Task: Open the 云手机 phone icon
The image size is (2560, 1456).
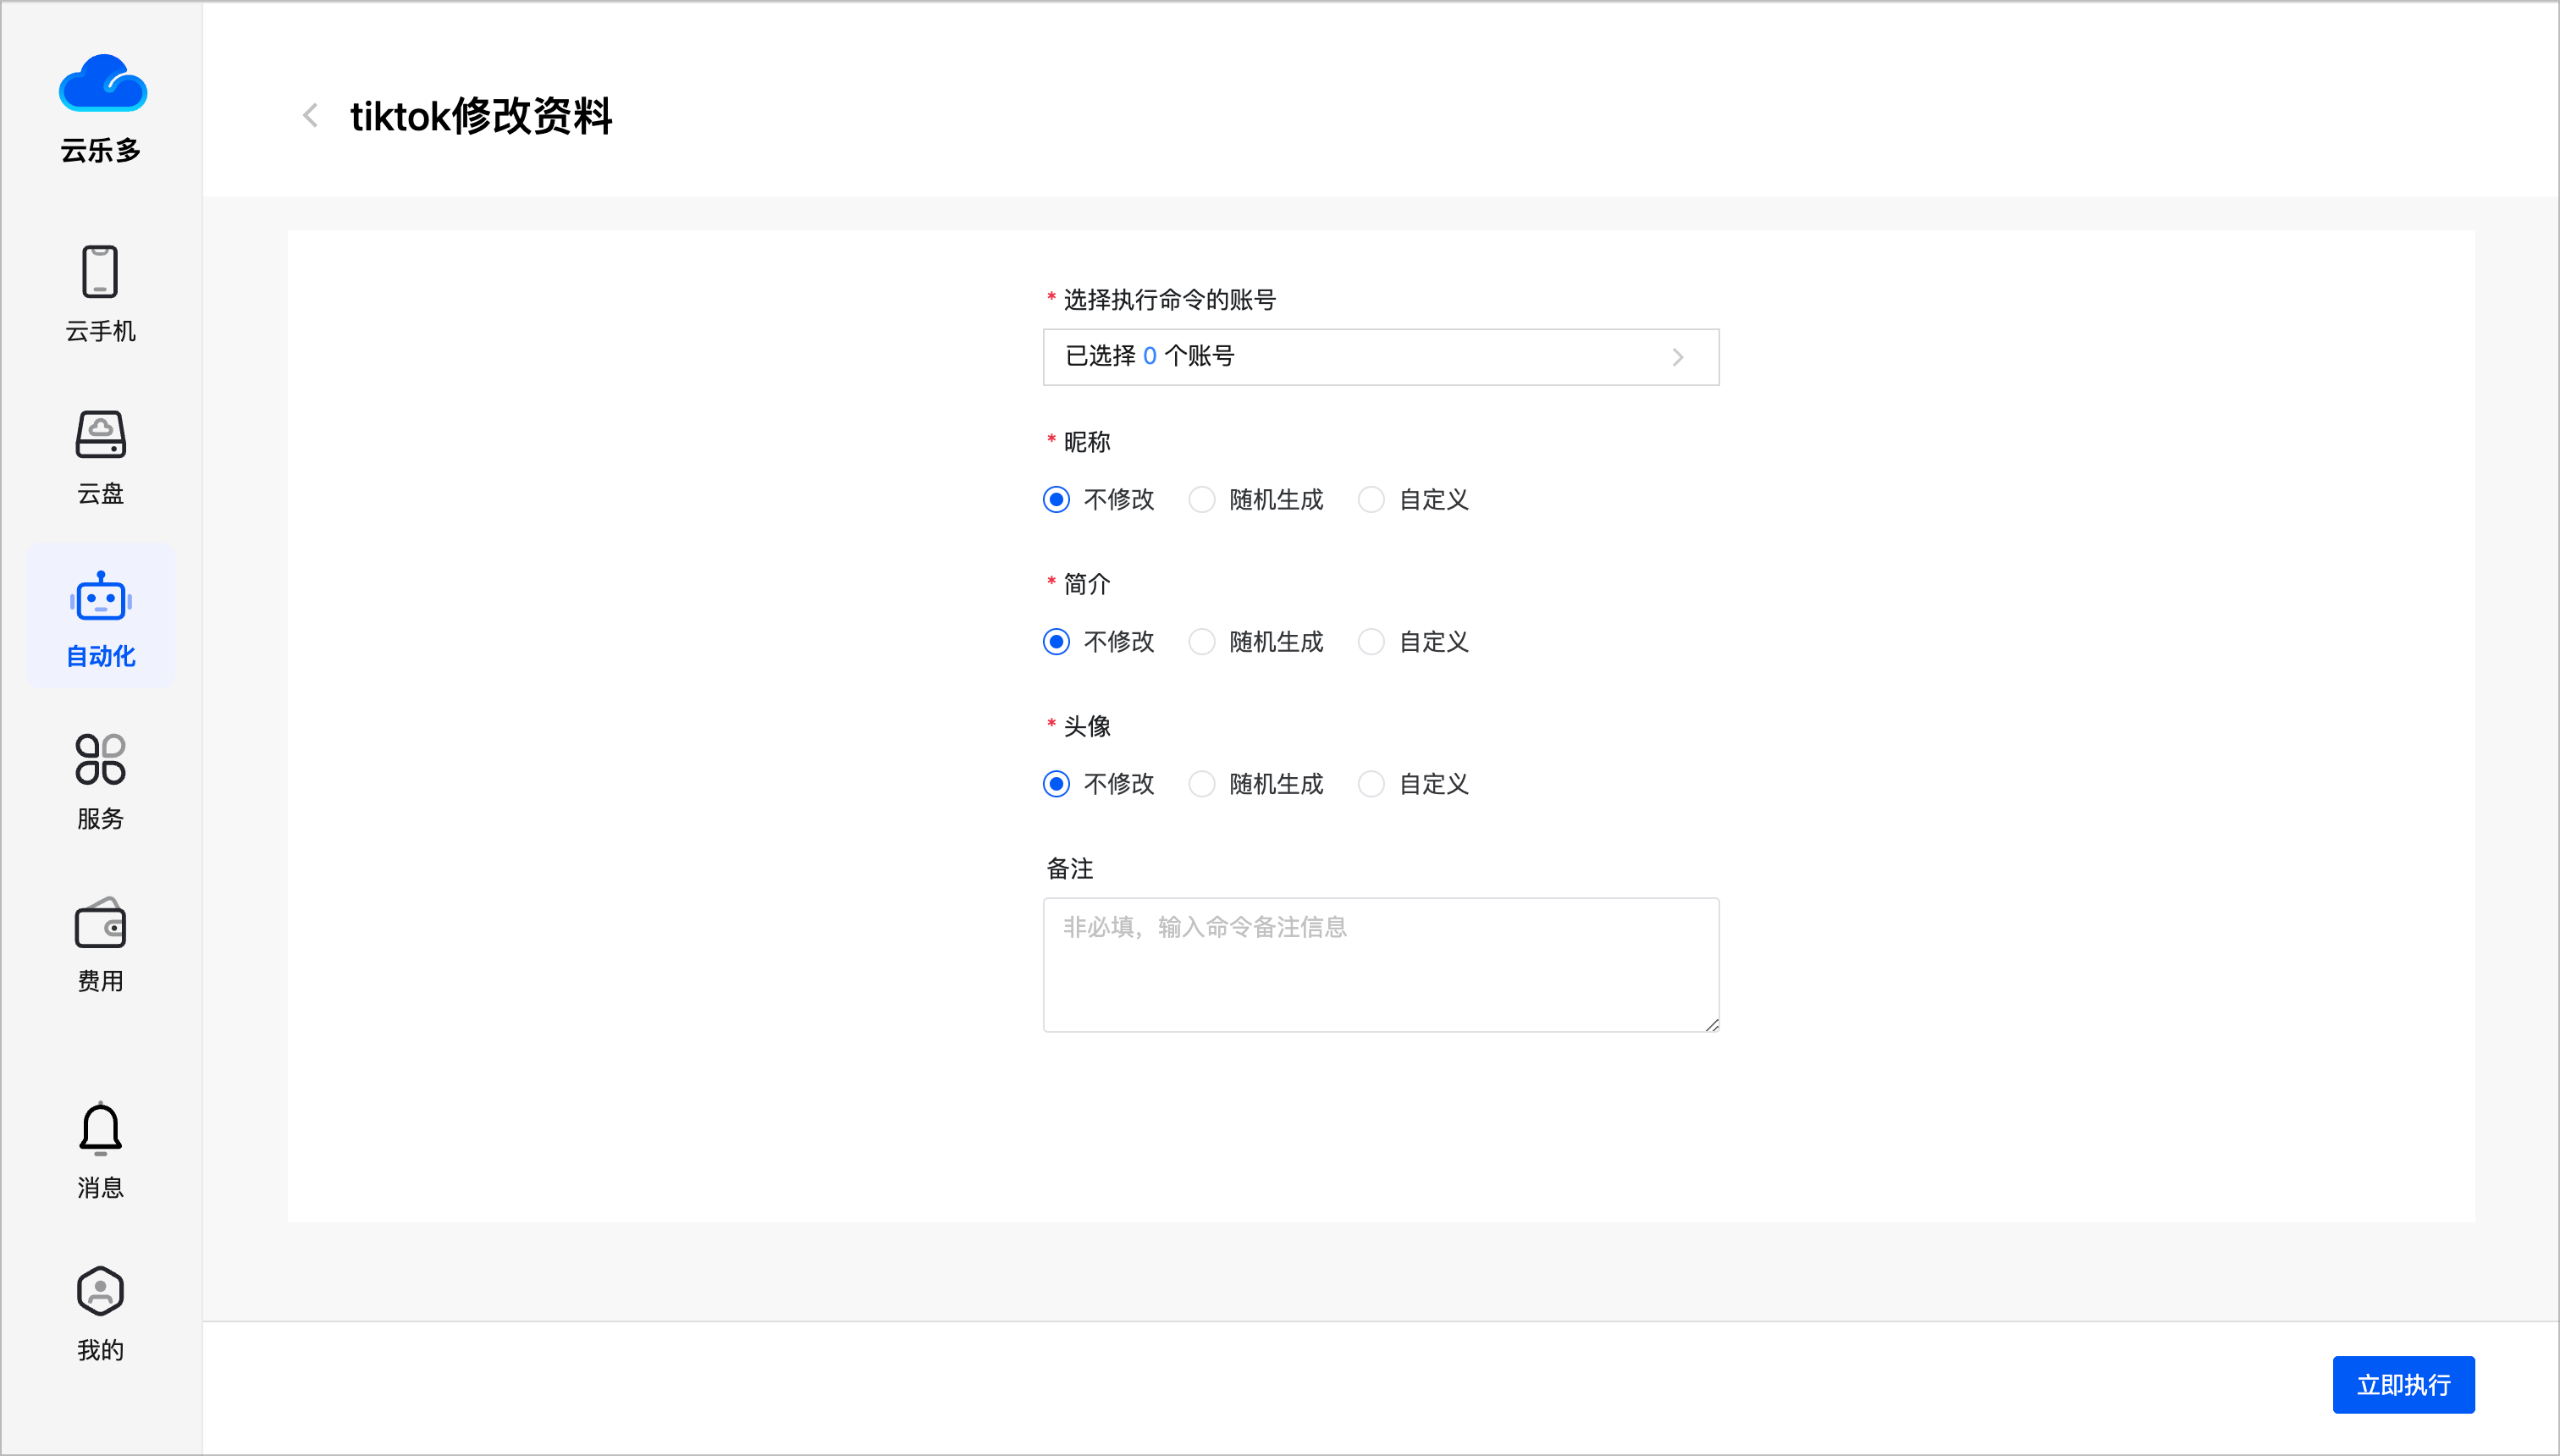Action: pyautogui.click(x=100, y=272)
